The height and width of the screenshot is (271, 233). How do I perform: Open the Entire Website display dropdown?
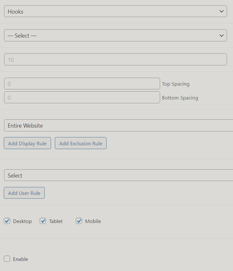coord(119,125)
